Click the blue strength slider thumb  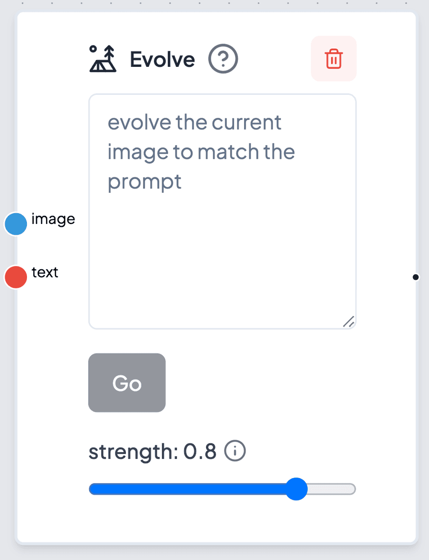(x=296, y=489)
